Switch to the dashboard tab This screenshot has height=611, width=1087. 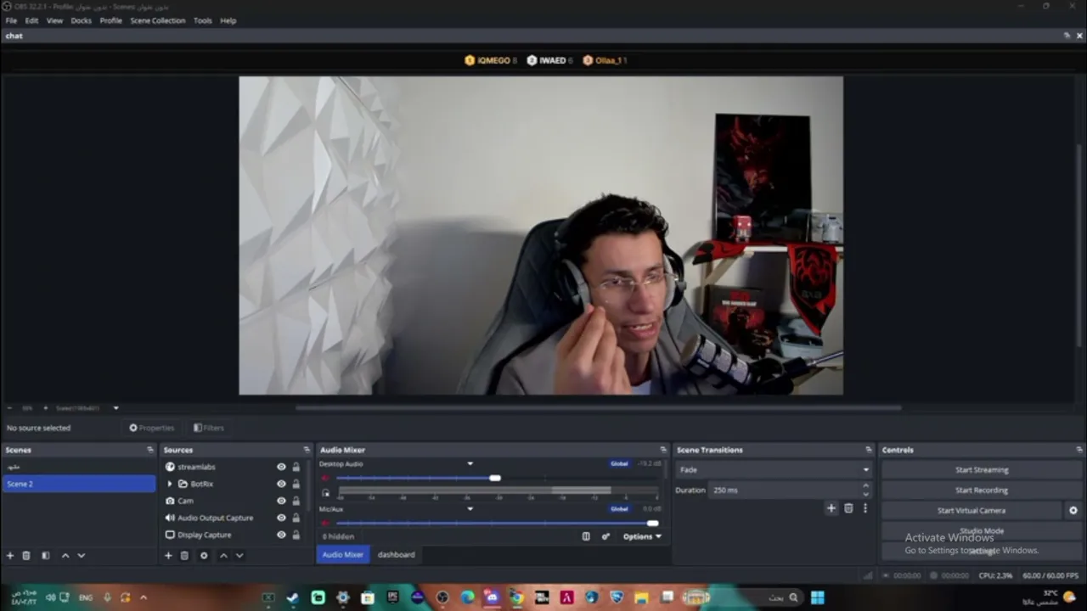pos(397,554)
